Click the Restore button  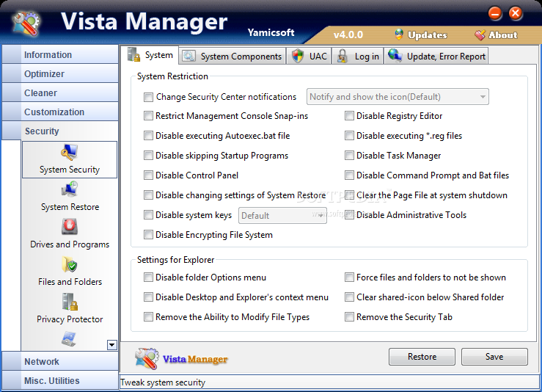(422, 357)
